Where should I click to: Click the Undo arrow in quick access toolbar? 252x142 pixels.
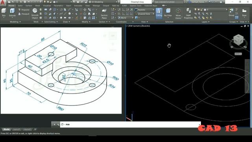coord(29,2)
